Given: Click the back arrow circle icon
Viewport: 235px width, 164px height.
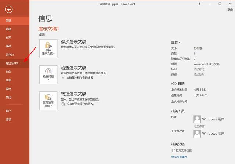Looking at the screenshot, I should coord(9,10).
